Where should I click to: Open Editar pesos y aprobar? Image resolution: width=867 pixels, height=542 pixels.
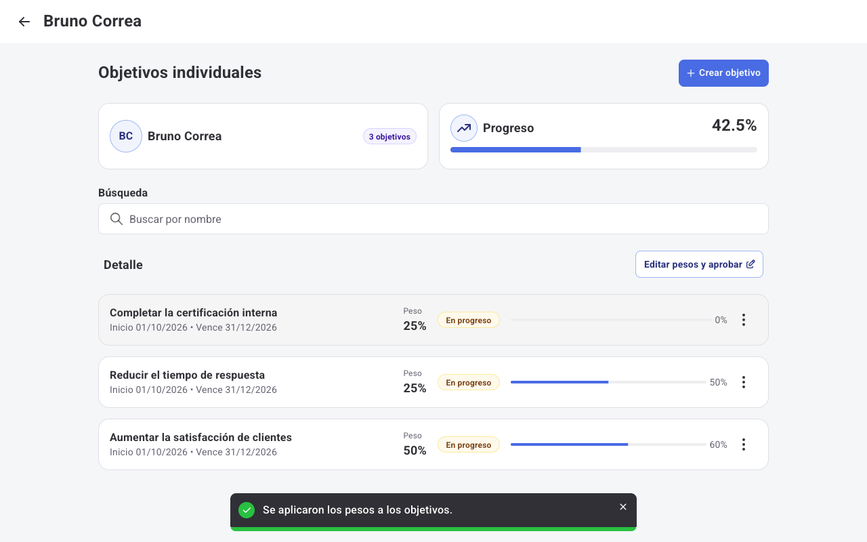tap(699, 264)
